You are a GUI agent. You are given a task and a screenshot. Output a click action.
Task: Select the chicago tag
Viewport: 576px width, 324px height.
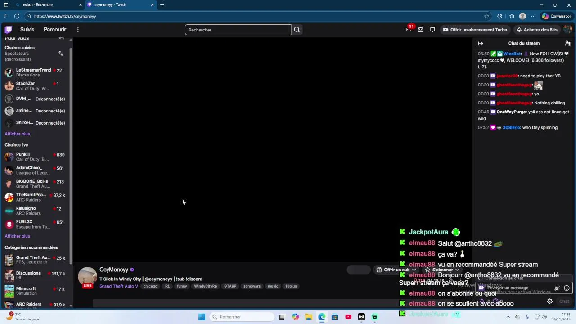pos(150,286)
